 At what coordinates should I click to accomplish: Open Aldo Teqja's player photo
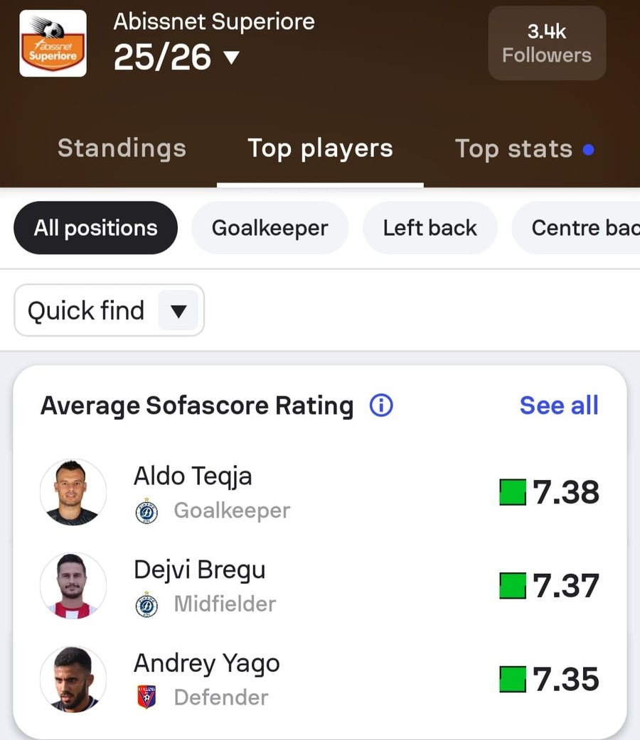tap(73, 492)
